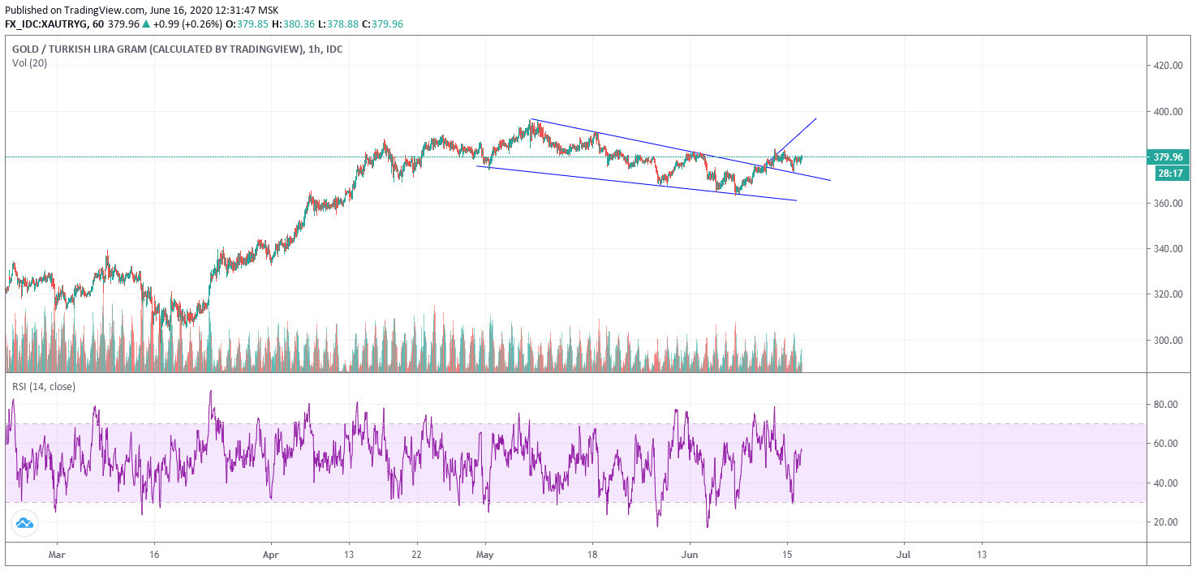Click the 320.00 price axis label
The height and width of the screenshot is (571, 1196).
[1168, 294]
